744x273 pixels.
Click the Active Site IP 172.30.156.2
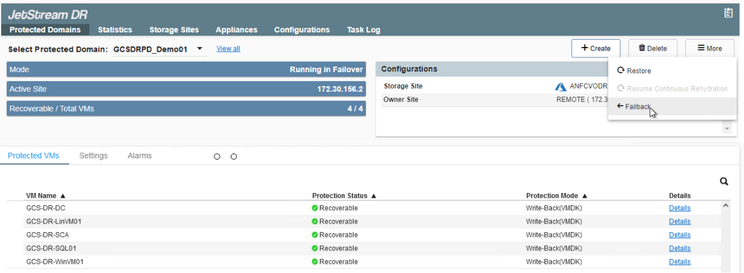pos(340,89)
